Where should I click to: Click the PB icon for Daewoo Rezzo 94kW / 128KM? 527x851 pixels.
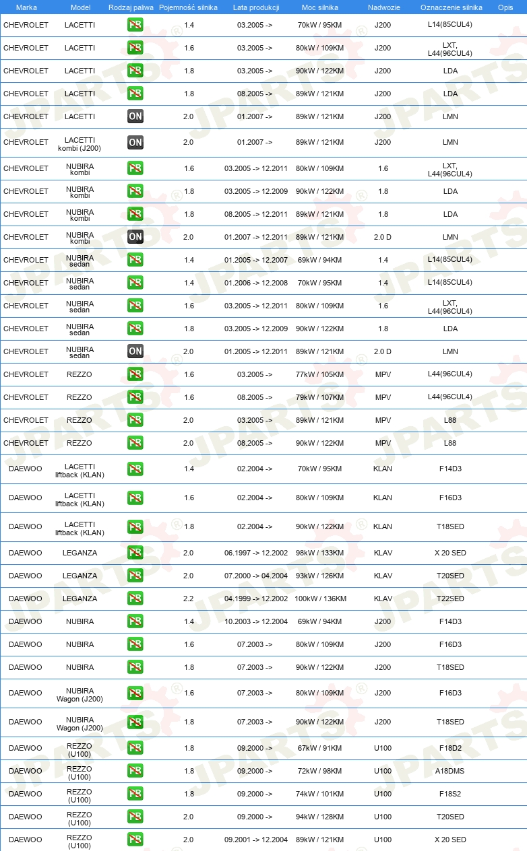(x=135, y=817)
